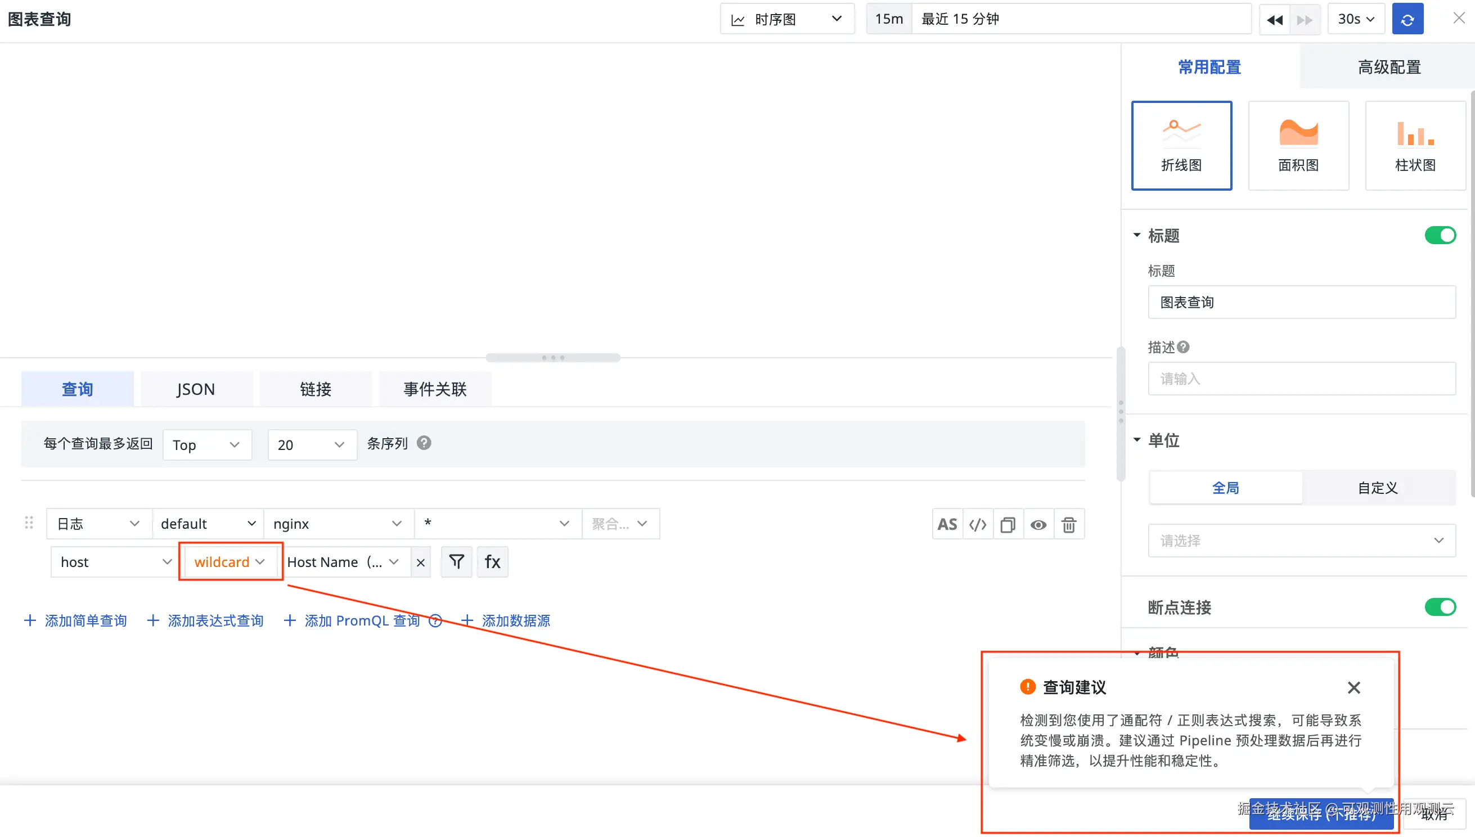Screen dimensions: 1475x837
Task: Open the AS alias icon
Action: coord(947,524)
